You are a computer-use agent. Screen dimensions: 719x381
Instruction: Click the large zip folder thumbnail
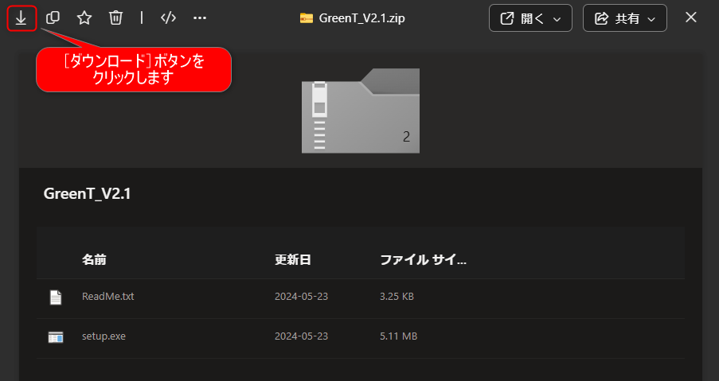point(360,111)
